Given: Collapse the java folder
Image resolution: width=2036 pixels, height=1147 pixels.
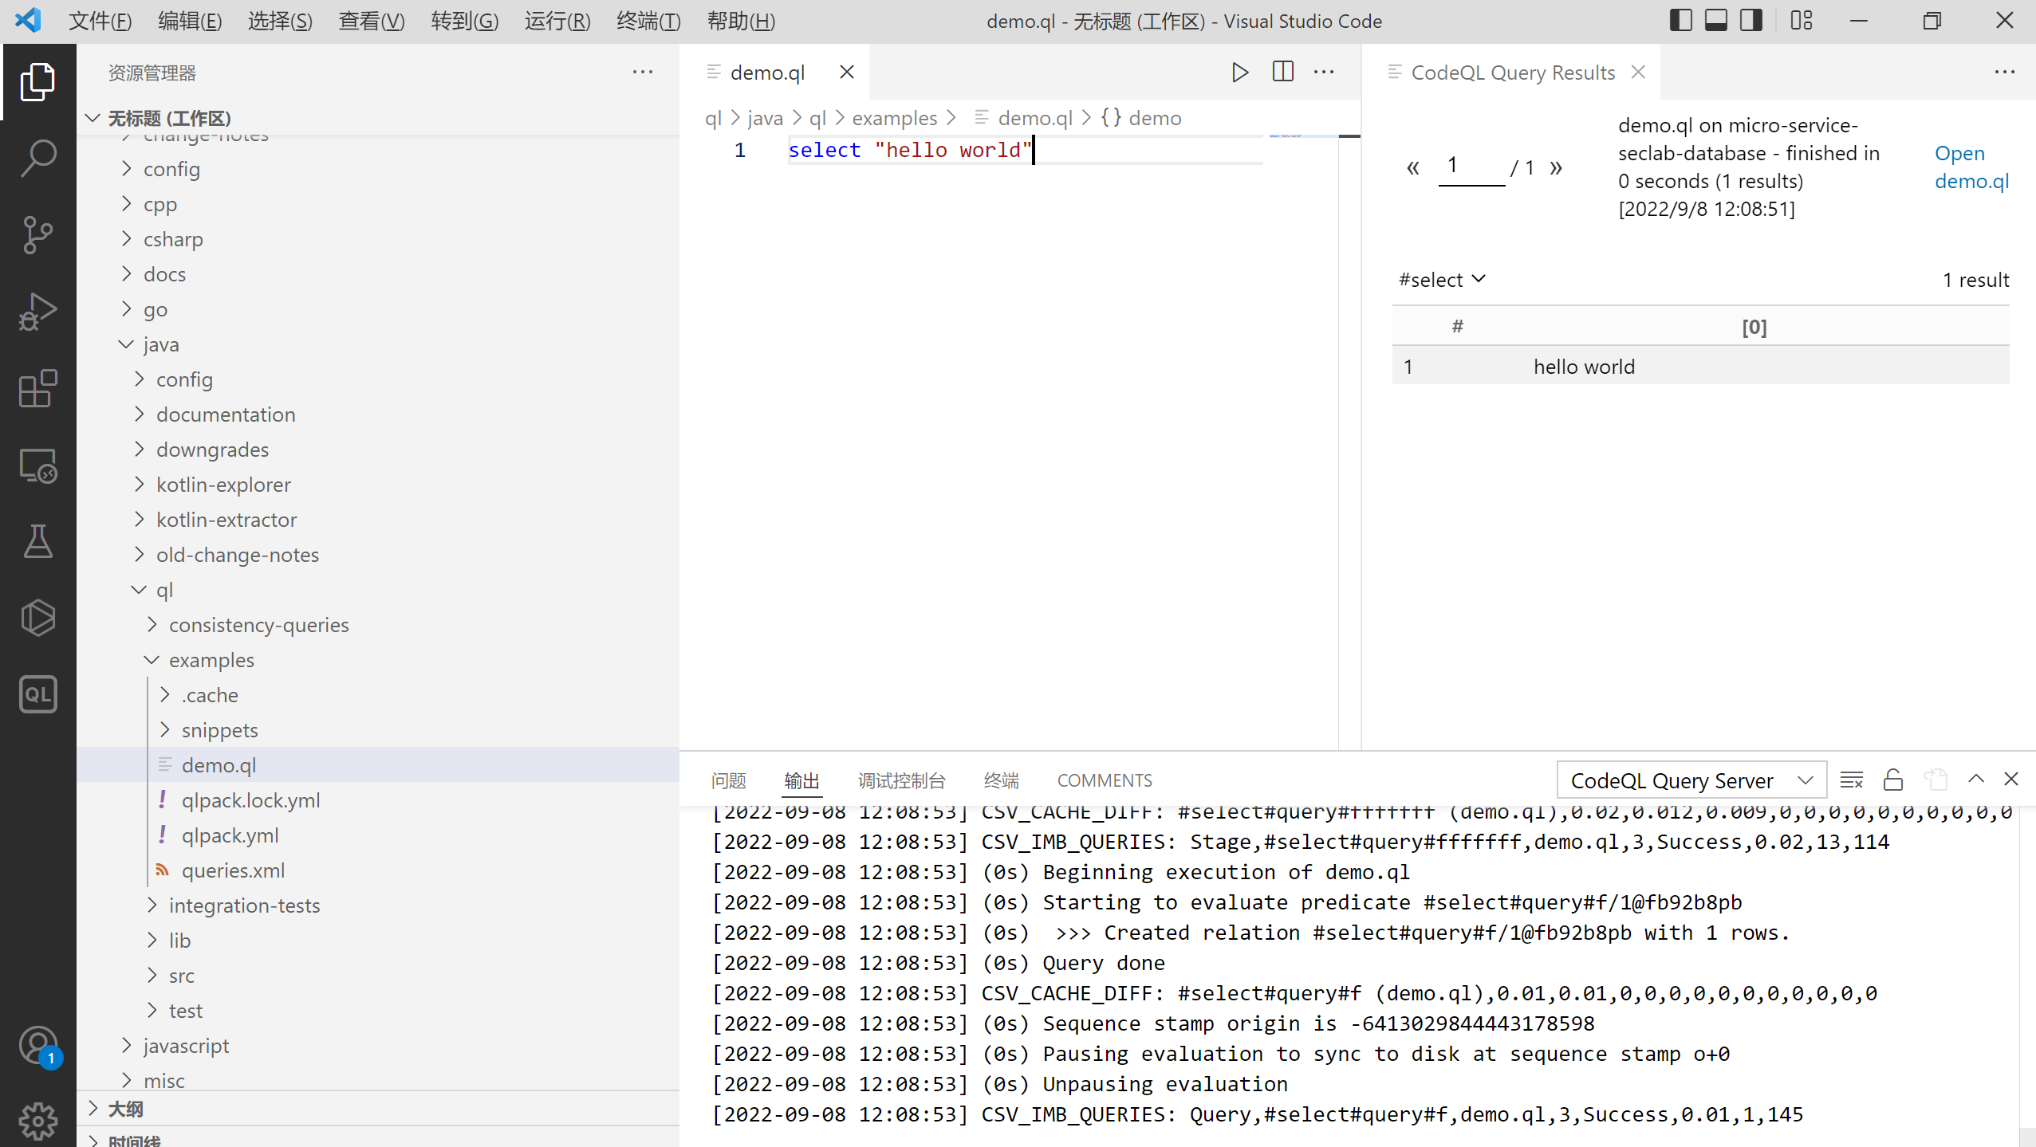Looking at the screenshot, I should coord(126,344).
